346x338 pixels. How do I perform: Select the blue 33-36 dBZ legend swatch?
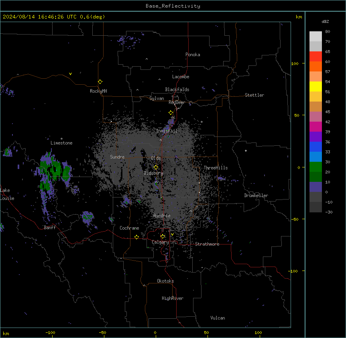click(x=315, y=147)
